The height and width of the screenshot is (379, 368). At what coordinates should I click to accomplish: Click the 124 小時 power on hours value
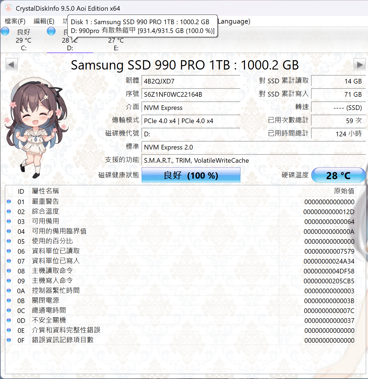[338, 134]
